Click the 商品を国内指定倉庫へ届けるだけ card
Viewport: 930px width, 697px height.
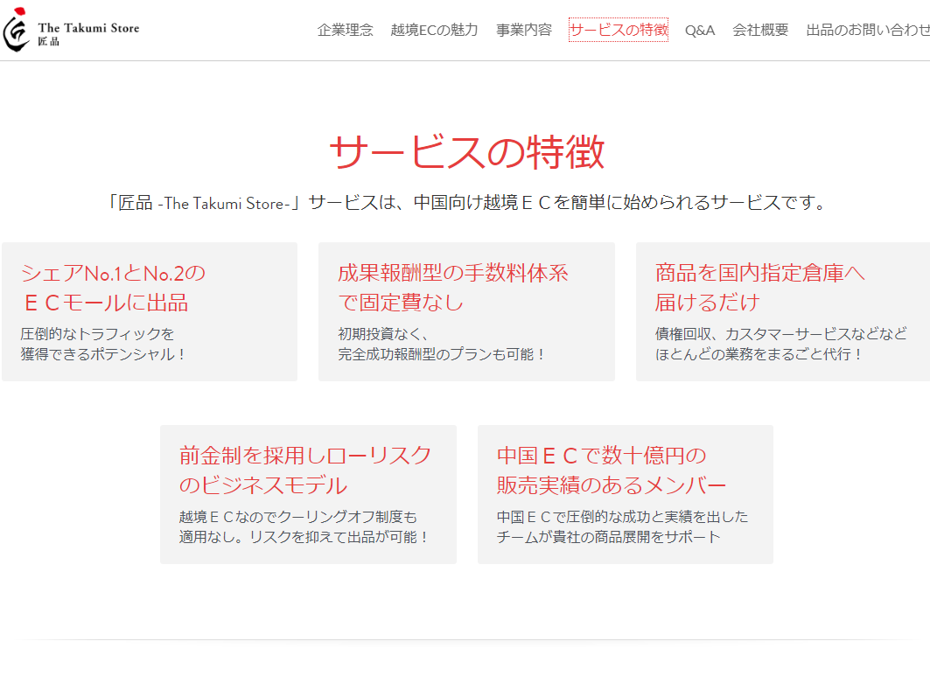784,310
